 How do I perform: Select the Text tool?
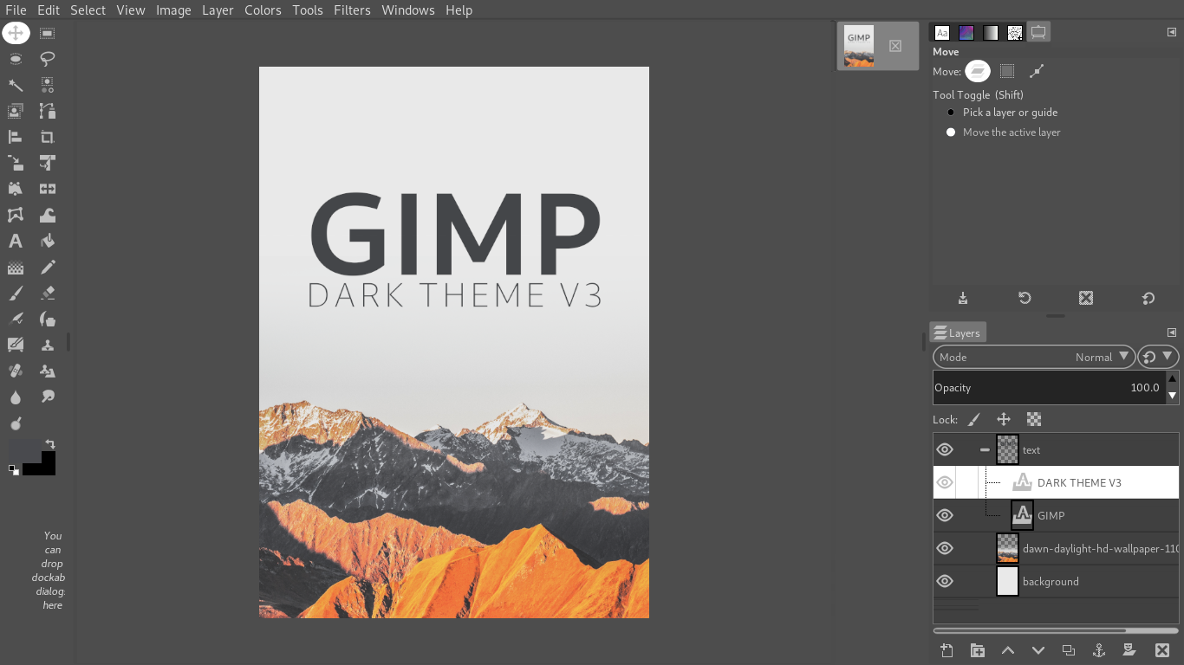point(16,241)
